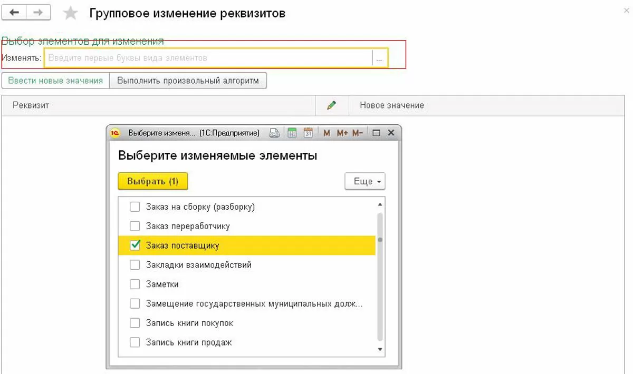The height and width of the screenshot is (374, 633).
Task: Click the back navigation arrow
Action: click(15, 13)
